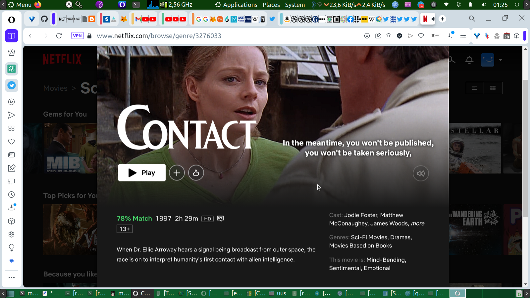Open Extensions cube icon in the sidebar
530x298 pixels.
(12, 221)
